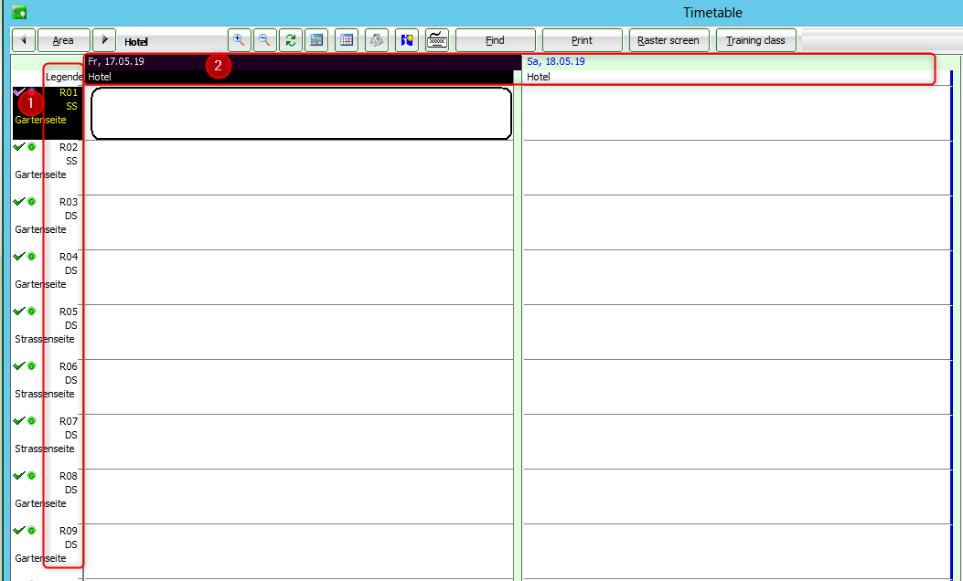The width and height of the screenshot is (963, 581).
Task: Click Strassenseite text in the R05 row
Action: pos(45,339)
